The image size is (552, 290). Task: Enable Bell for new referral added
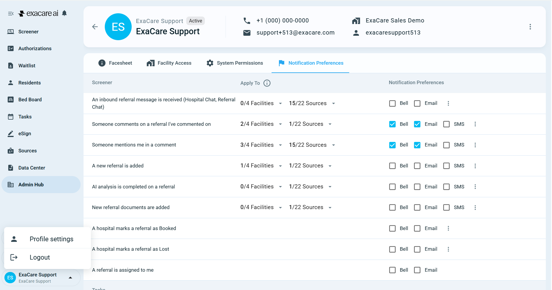tap(392, 166)
